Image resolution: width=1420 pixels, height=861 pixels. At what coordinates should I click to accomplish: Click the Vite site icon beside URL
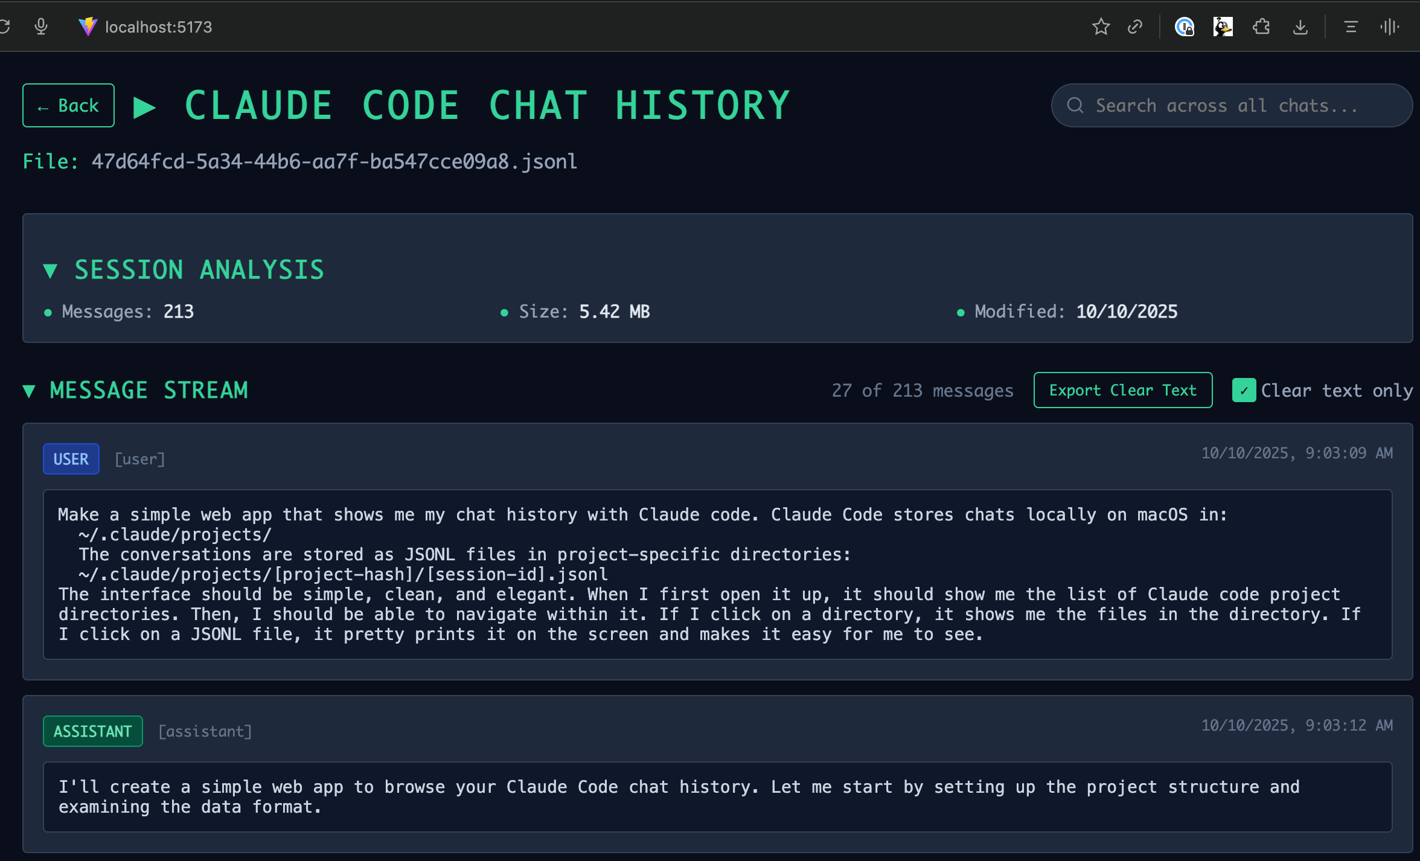pyautogui.click(x=88, y=27)
